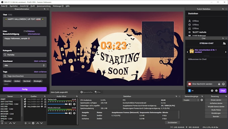Screen dimensions: 228x129
Task: Click the purple Chat send button
Action: coord(223,91)
